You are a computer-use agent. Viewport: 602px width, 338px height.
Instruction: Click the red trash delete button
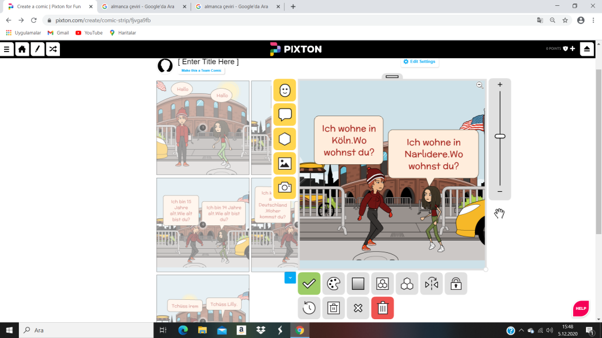[382, 308]
